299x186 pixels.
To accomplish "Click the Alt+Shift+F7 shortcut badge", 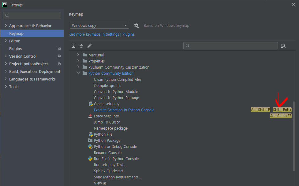I will click(281, 116).
